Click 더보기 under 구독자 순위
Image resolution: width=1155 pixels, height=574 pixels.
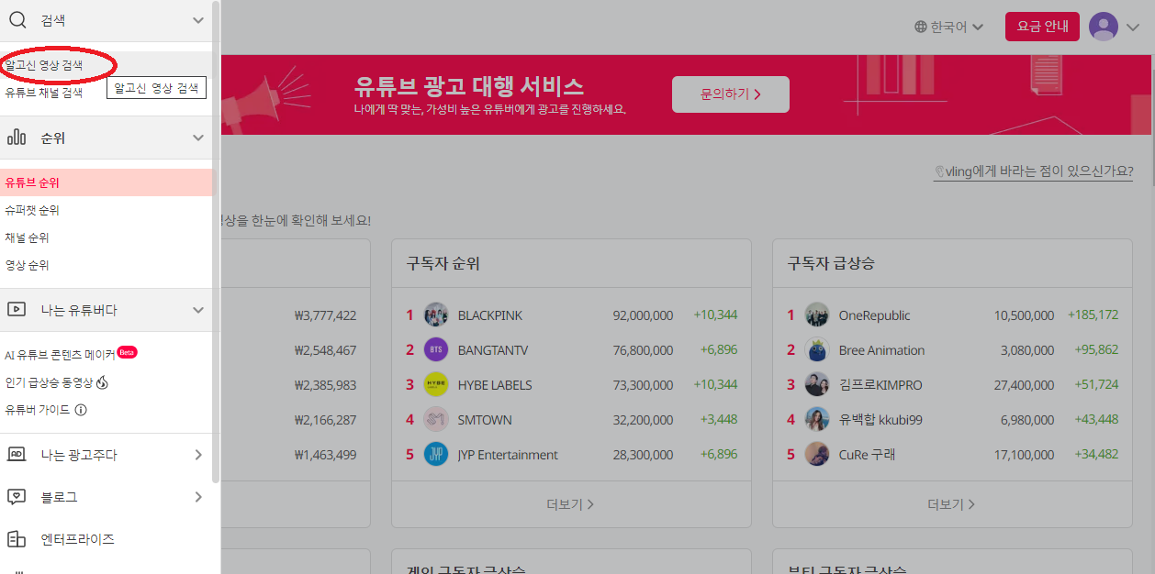(571, 504)
